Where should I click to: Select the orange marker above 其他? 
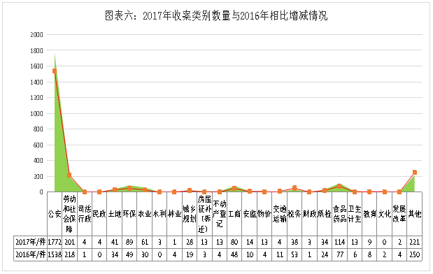(415, 173)
